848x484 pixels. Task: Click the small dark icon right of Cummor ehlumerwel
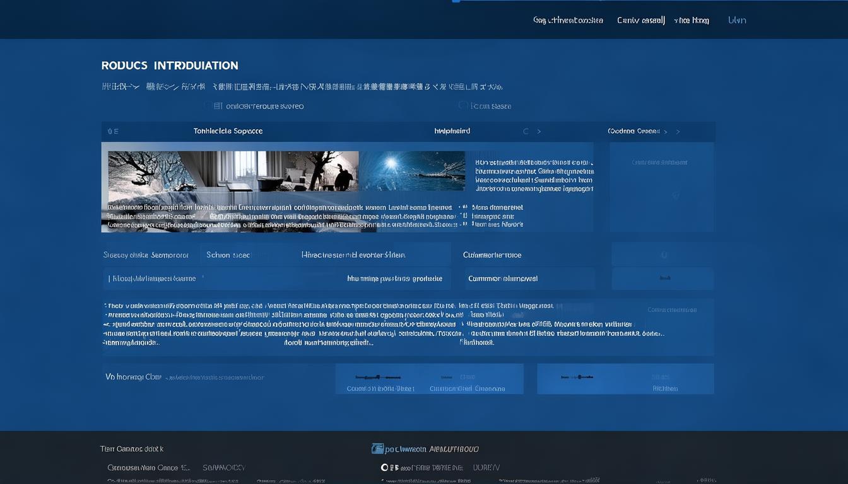pos(663,278)
